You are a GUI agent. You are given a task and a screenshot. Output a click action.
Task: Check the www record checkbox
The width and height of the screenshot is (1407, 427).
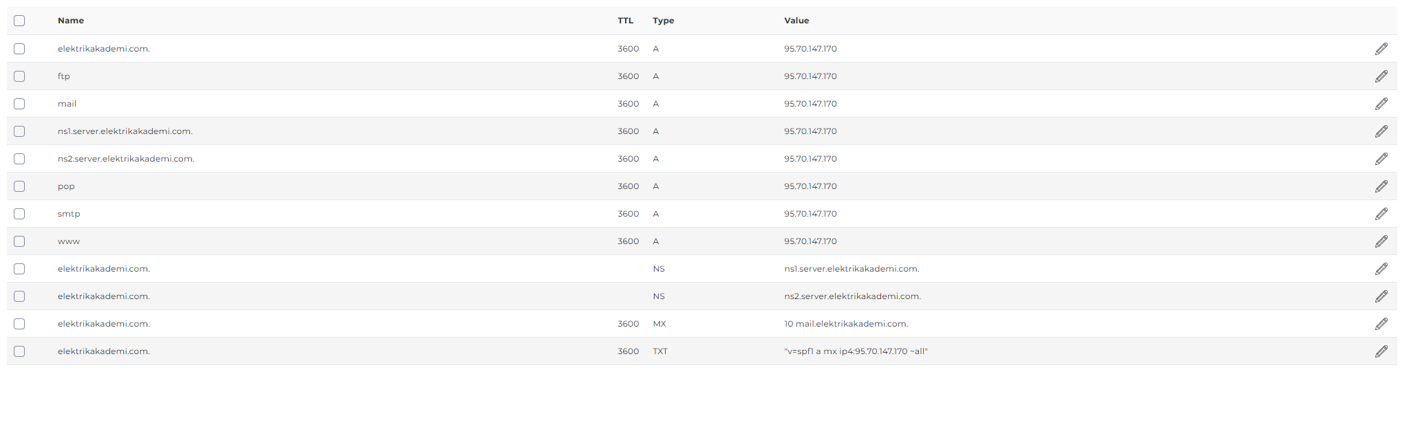[x=19, y=241]
